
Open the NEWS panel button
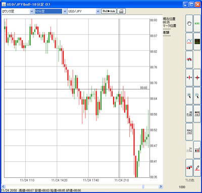click(x=197, y=23)
